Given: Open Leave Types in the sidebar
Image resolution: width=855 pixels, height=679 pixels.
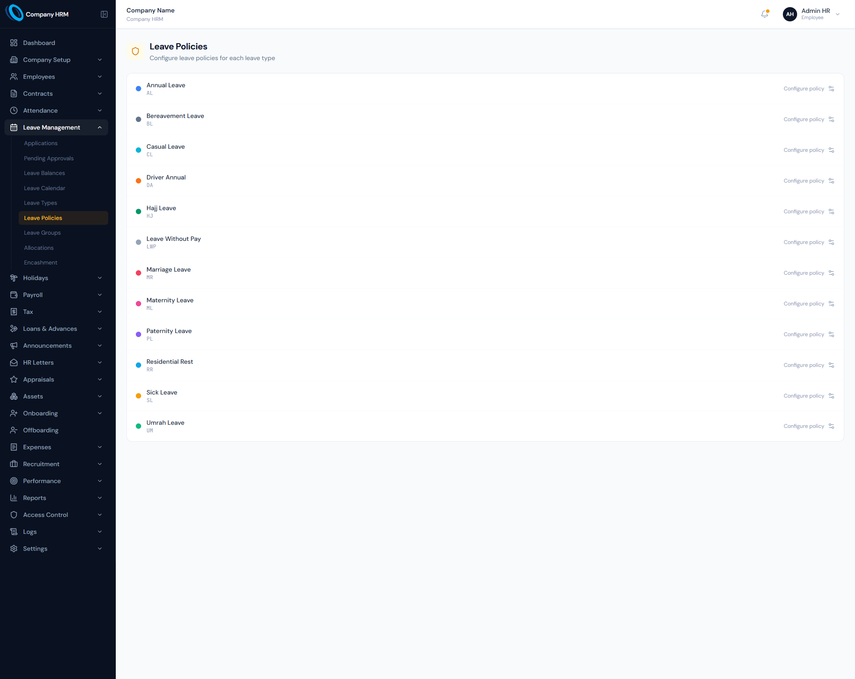Looking at the screenshot, I should (41, 203).
